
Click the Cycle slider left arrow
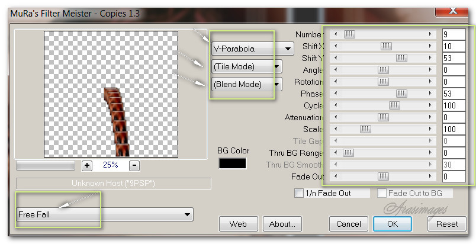pos(337,105)
